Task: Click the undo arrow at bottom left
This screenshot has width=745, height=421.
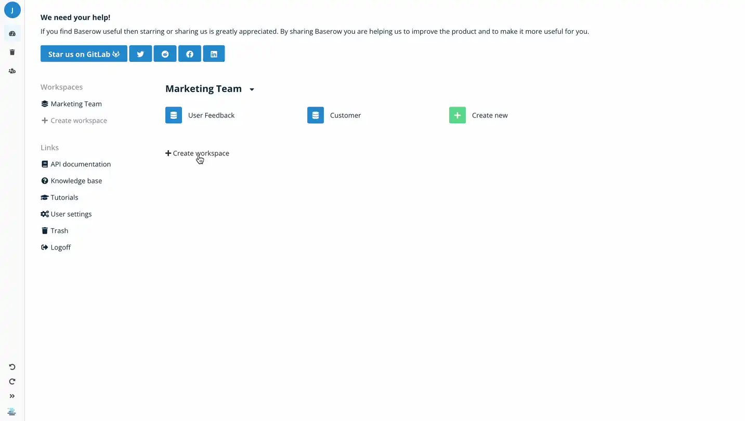Action: coord(12,366)
